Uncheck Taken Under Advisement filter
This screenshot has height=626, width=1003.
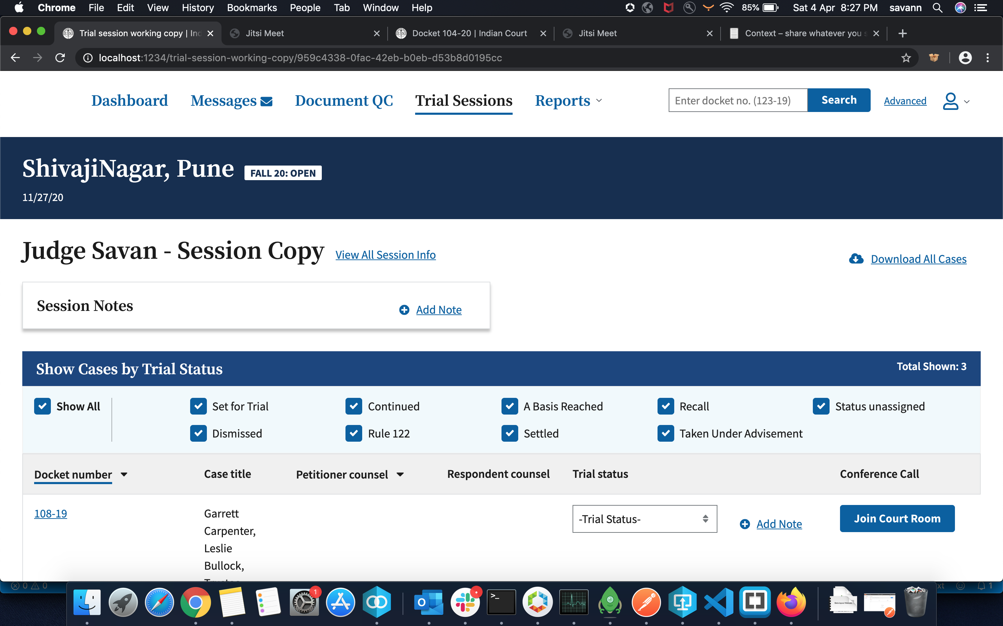point(665,433)
